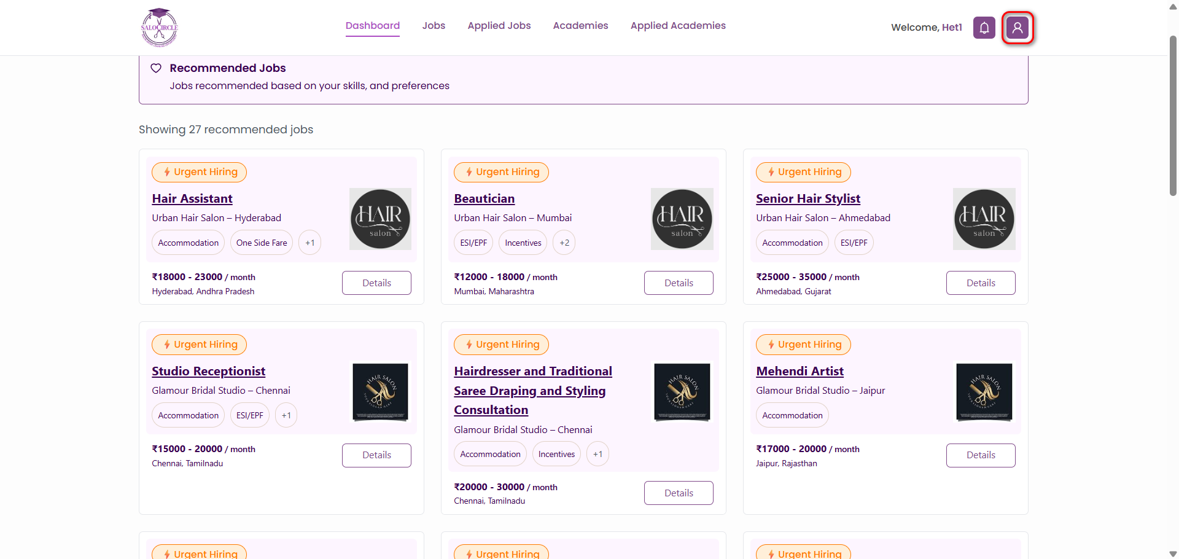Expand +1 benefits on Studio Receptionist card
Screen dimensions: 1179x559
tap(286, 415)
